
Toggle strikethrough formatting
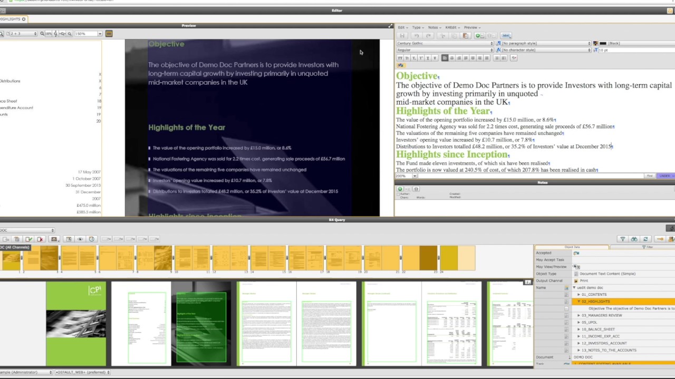pos(435,58)
